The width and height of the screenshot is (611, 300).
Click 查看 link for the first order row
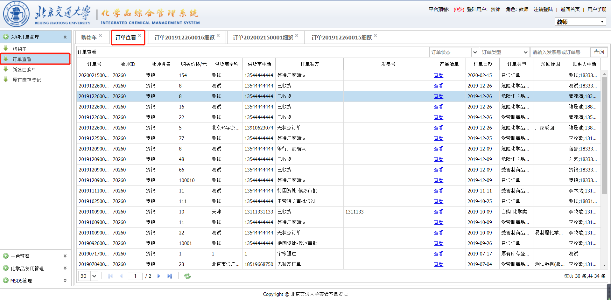[x=438, y=75]
